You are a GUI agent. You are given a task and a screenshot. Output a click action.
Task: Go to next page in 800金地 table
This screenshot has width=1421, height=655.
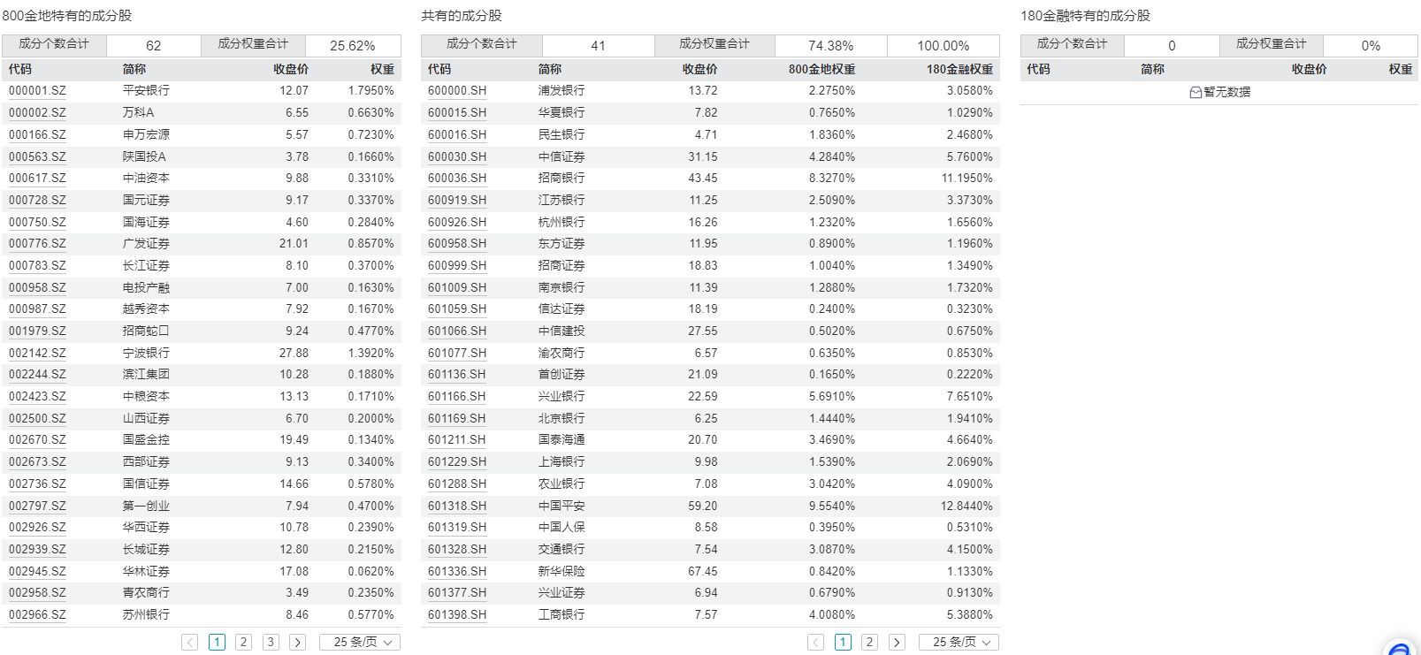[297, 643]
